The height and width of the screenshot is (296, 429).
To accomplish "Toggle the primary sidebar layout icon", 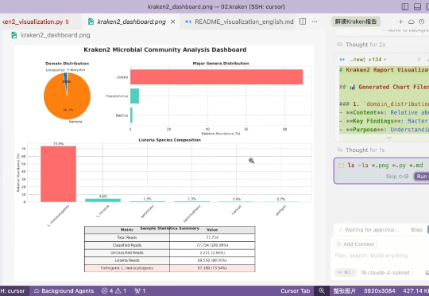I will 405,6.
